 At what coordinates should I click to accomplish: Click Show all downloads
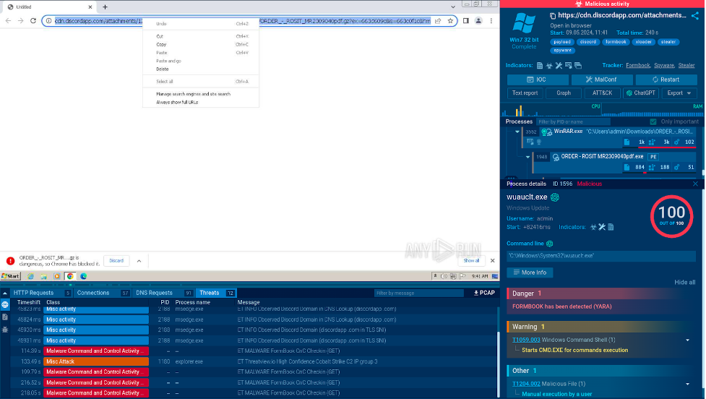click(x=471, y=261)
